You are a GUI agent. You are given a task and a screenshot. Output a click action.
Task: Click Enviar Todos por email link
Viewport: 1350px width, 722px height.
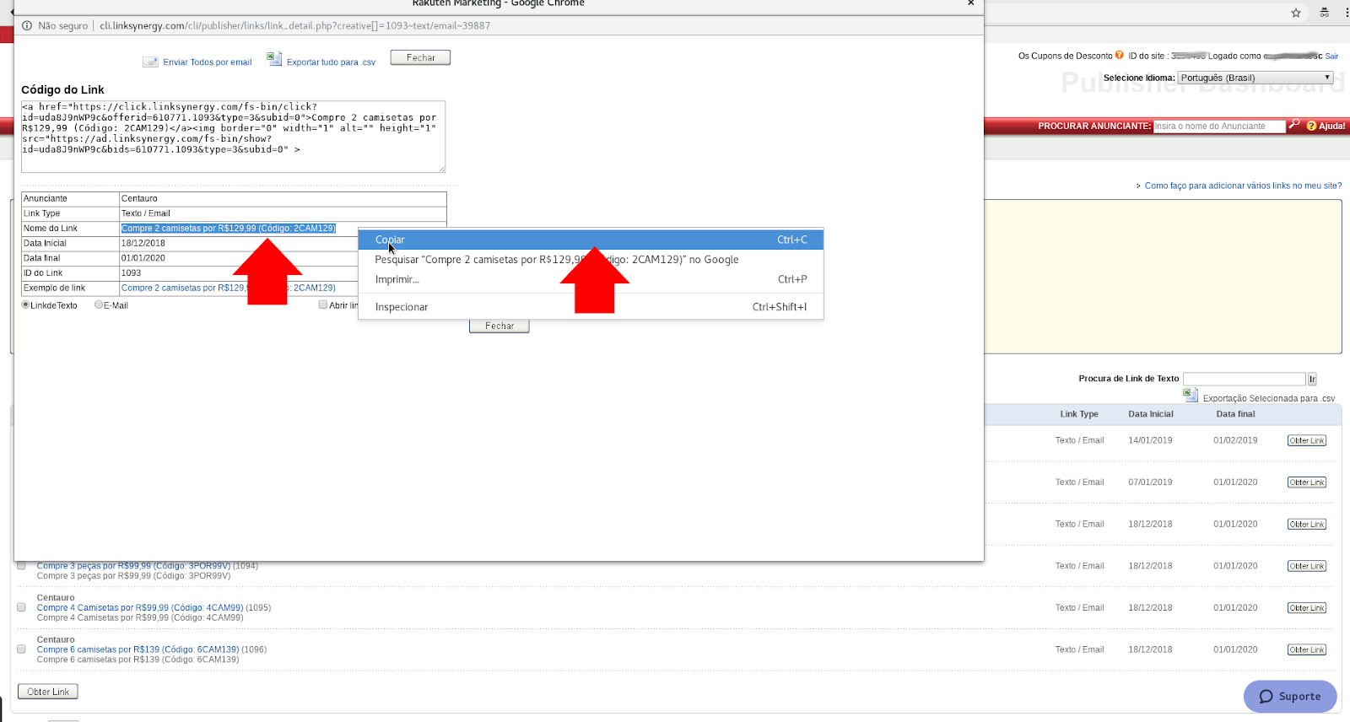pos(208,62)
